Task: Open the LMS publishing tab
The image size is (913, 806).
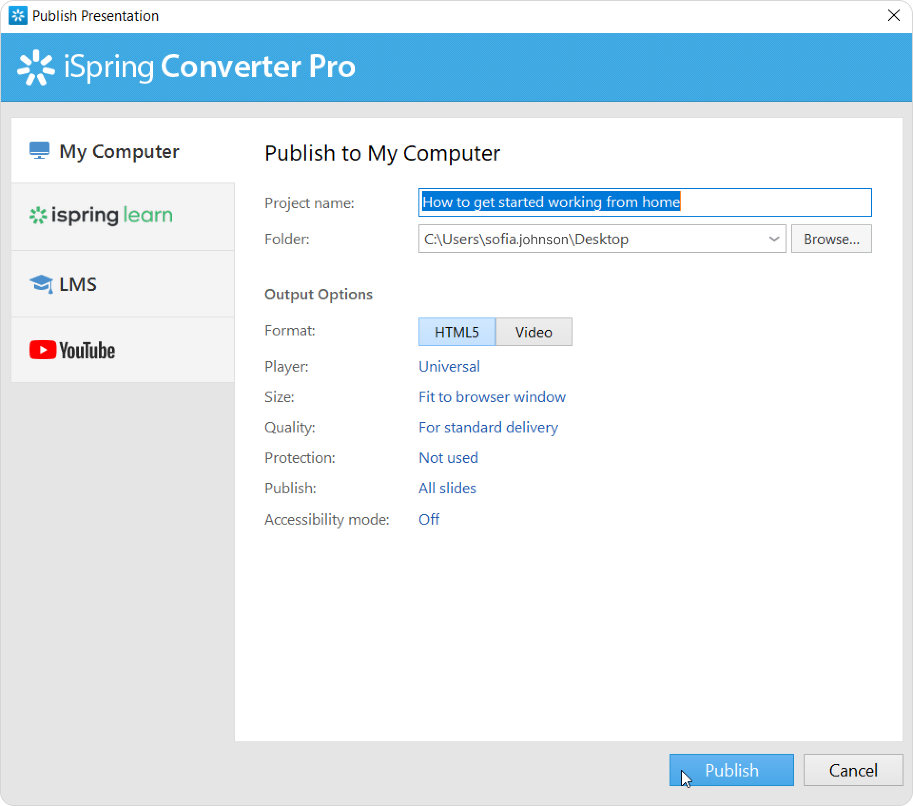Action: [123, 284]
